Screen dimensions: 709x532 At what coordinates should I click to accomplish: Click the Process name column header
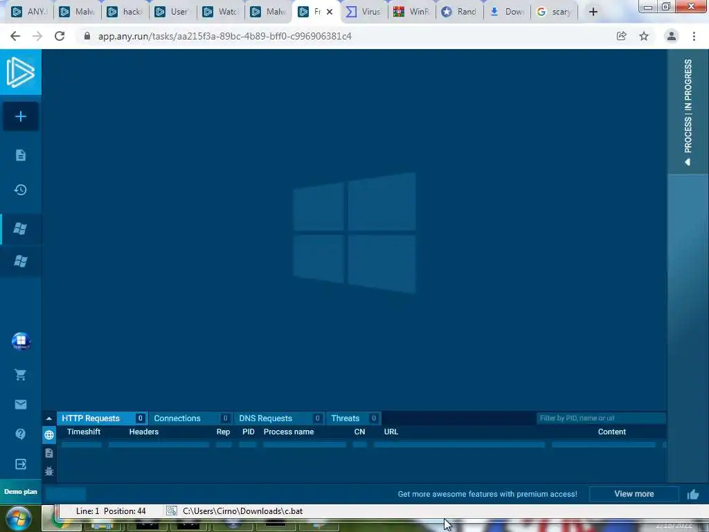(x=289, y=432)
